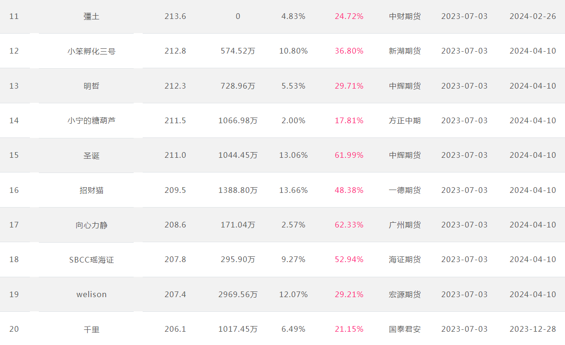The image size is (565, 345).
Task: Select the welison account name
Action: click(x=91, y=294)
